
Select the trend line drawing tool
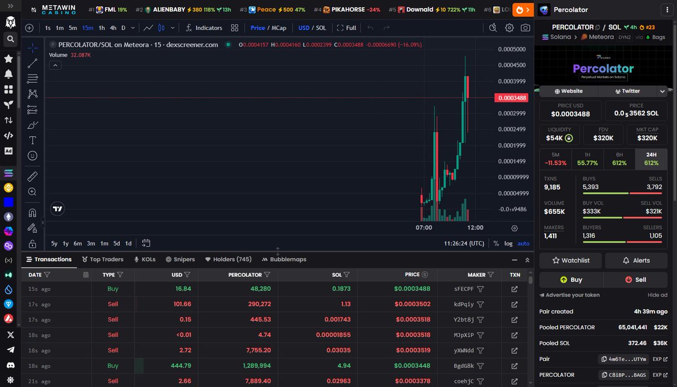(x=33, y=63)
